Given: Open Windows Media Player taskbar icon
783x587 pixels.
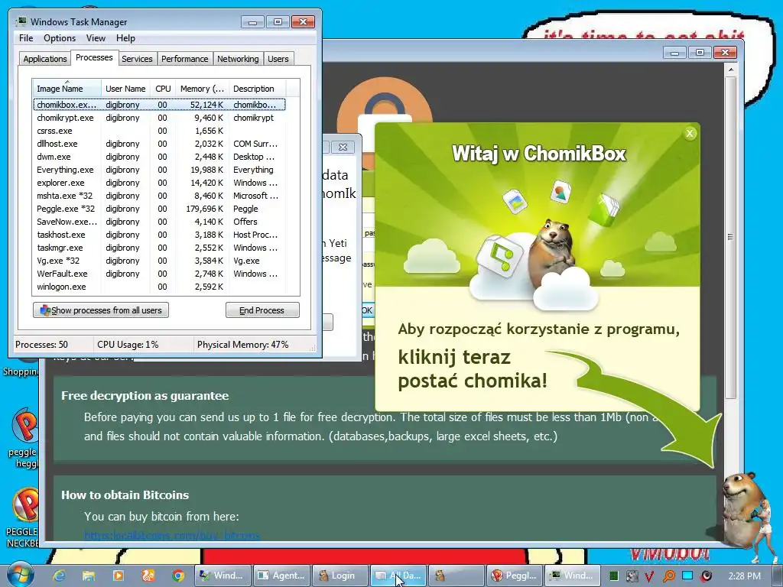Looking at the screenshot, I should [x=119, y=576].
